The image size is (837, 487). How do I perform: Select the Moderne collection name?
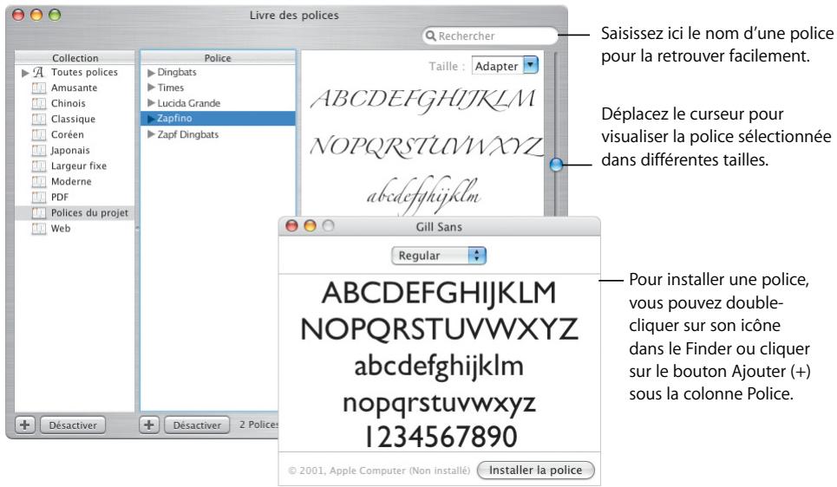click(71, 181)
